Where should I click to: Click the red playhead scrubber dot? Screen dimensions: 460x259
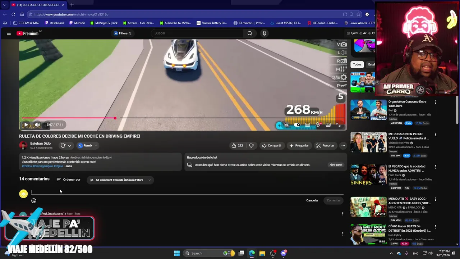[115, 118]
